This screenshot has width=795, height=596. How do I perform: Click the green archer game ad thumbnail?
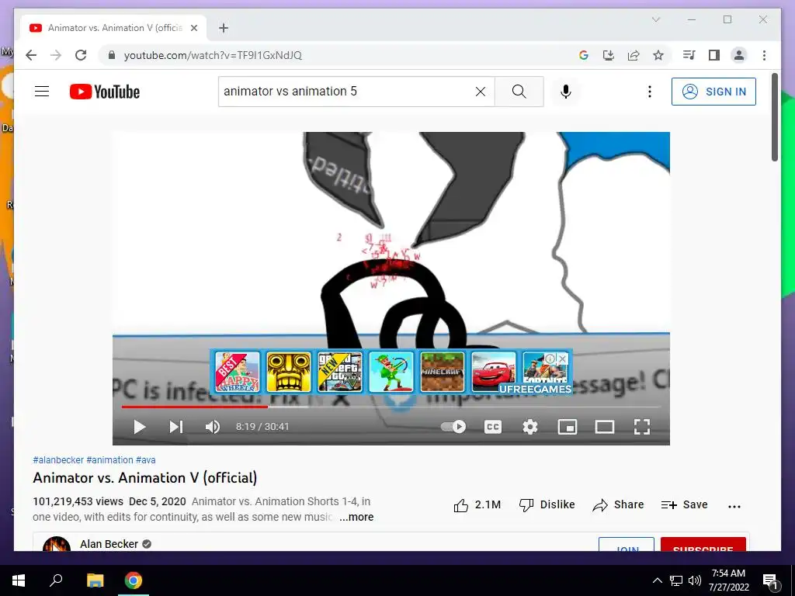[391, 372]
